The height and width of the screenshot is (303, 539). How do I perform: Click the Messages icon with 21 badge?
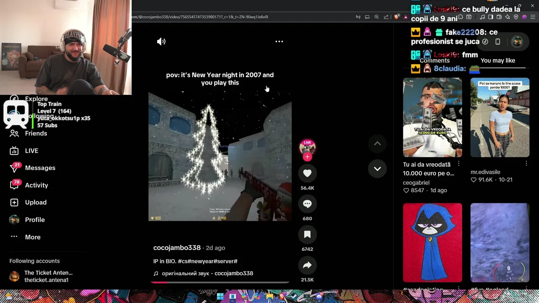pyautogui.click(x=14, y=168)
